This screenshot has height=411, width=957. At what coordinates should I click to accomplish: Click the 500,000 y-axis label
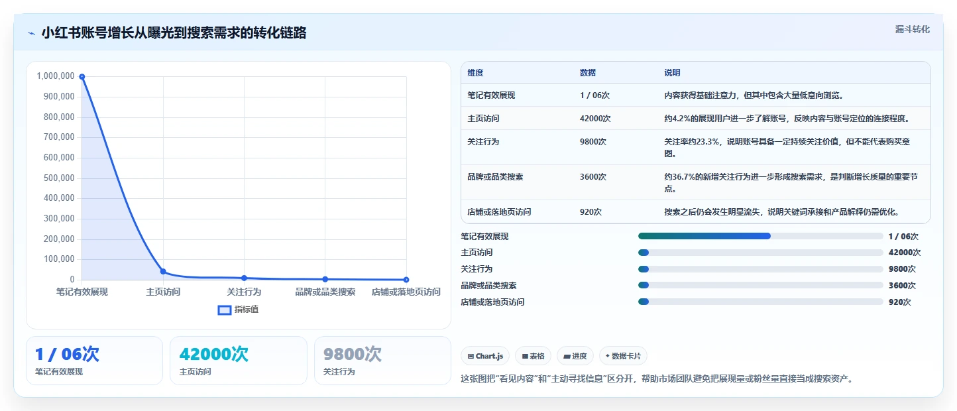pos(58,178)
